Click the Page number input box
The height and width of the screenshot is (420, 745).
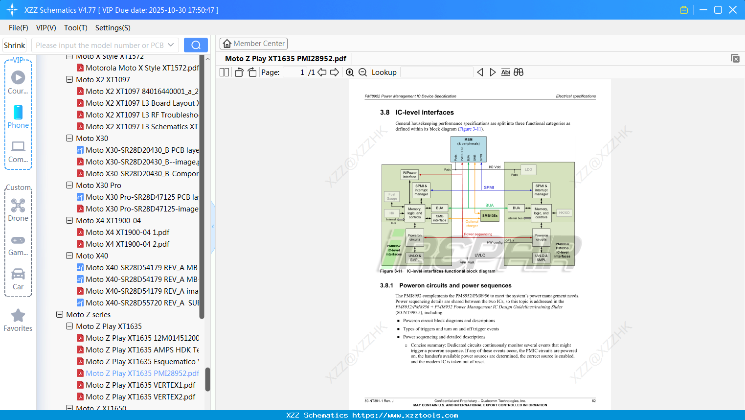[x=295, y=72]
